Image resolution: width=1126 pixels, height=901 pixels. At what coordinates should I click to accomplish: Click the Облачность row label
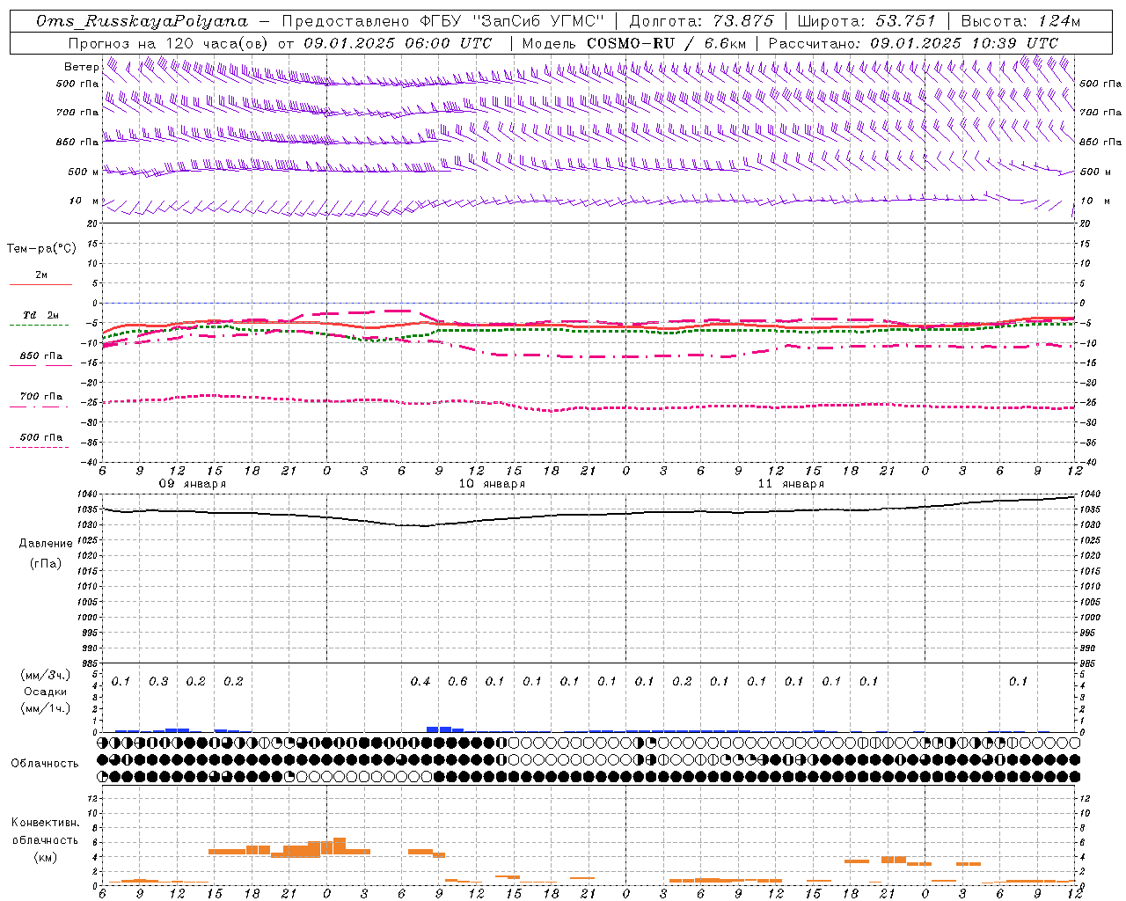pyautogui.click(x=45, y=763)
